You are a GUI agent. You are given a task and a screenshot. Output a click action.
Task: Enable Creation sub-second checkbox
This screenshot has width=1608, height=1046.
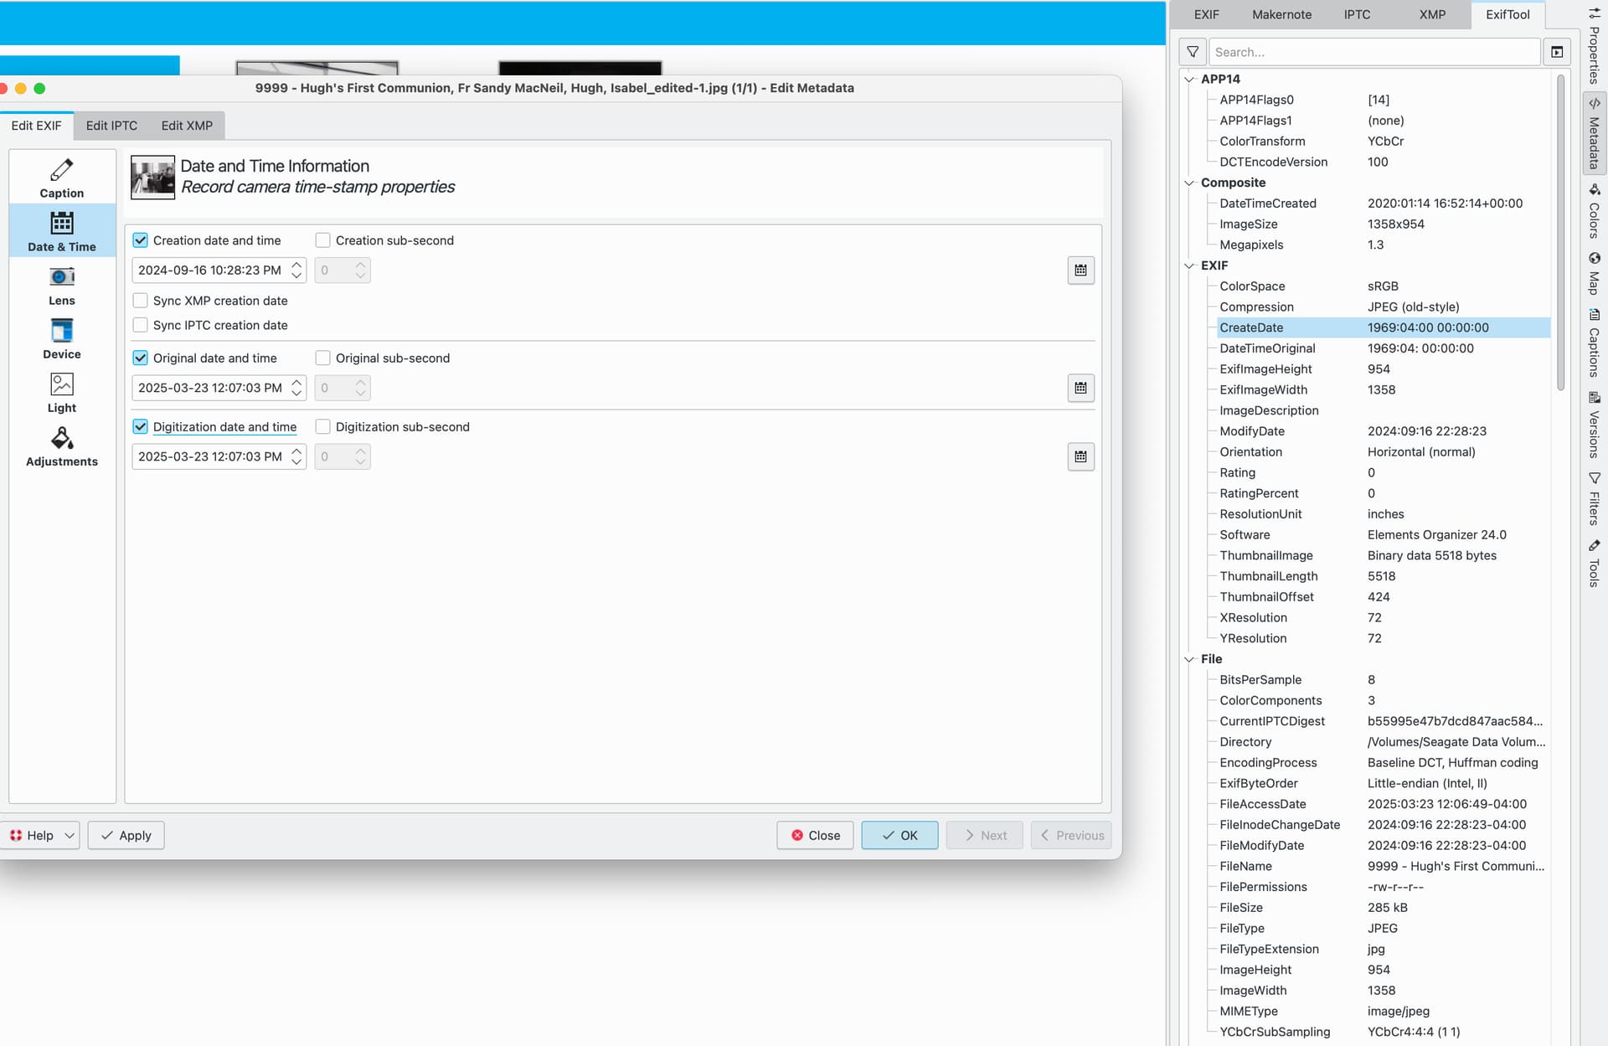click(x=322, y=240)
